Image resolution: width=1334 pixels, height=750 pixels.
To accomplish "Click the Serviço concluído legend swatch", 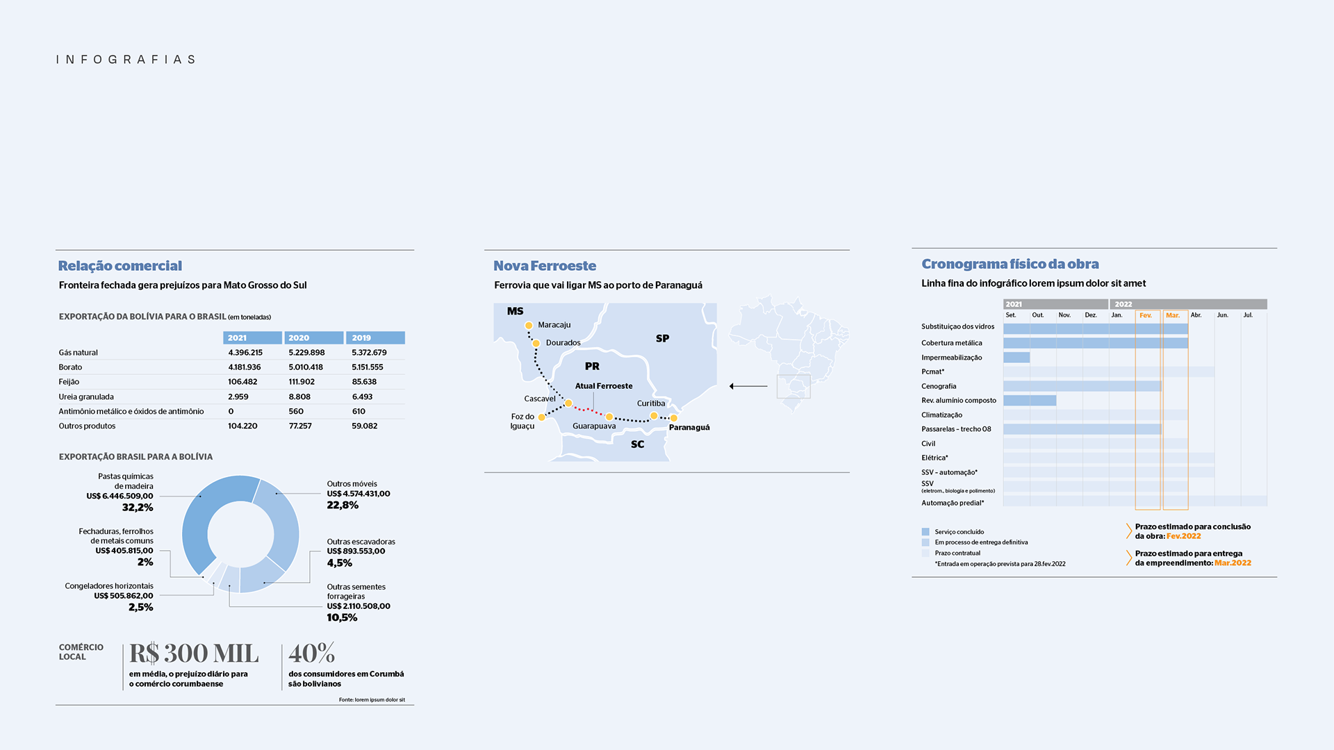I will (925, 532).
